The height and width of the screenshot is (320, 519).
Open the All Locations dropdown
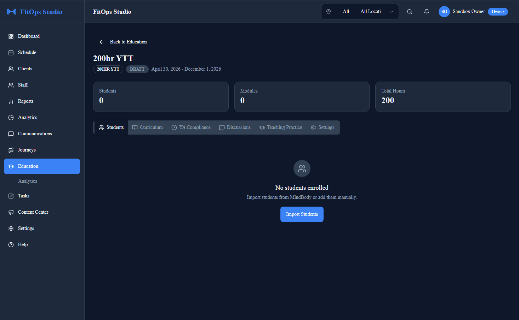point(376,11)
